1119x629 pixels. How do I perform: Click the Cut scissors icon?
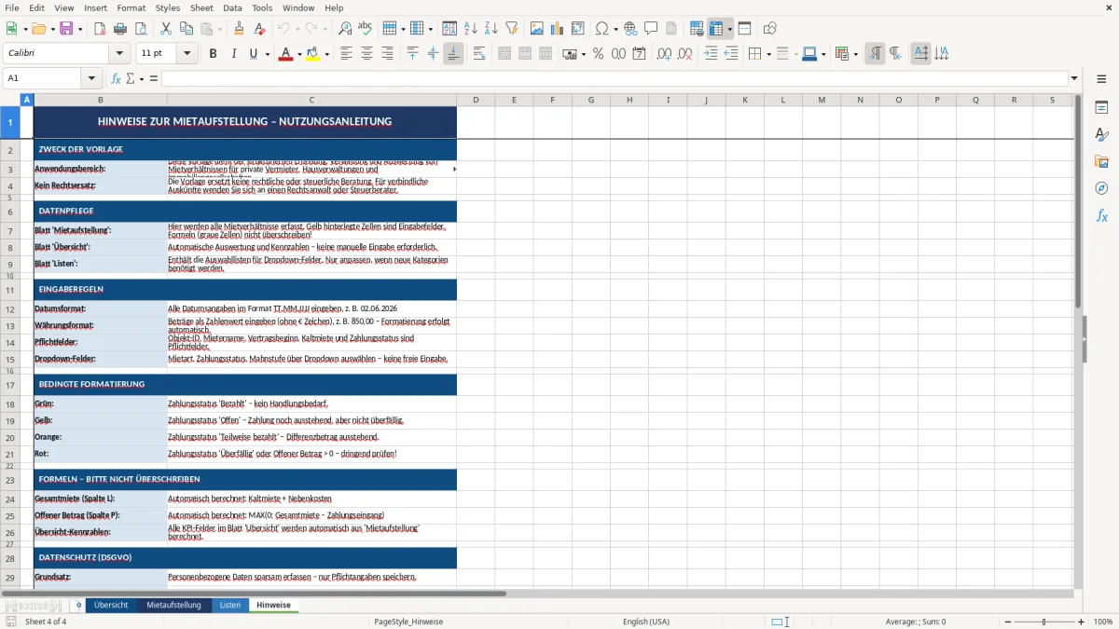click(166, 29)
